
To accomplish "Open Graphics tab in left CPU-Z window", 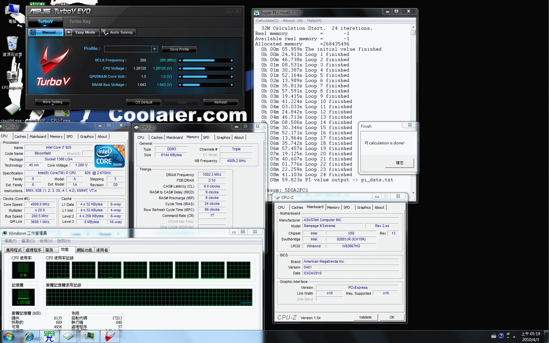I will [87, 137].
